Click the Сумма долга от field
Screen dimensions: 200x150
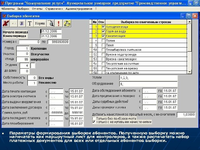[56, 113]
